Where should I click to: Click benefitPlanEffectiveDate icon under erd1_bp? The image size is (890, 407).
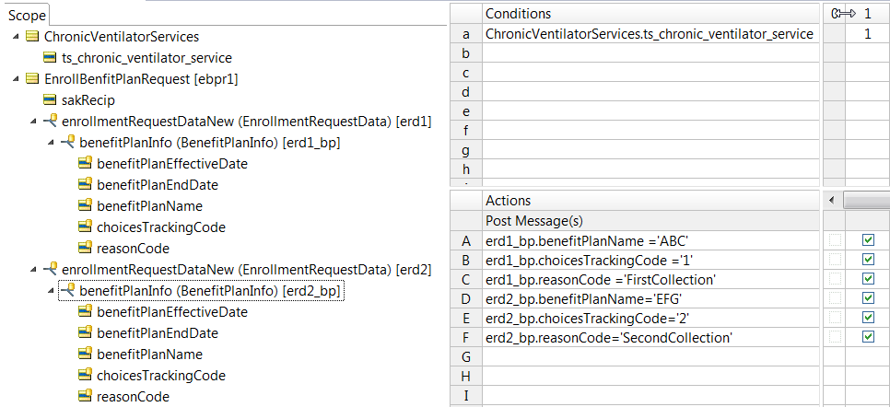click(85, 164)
